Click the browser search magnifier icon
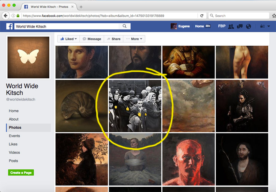Image resolution: width=276 pixels, height=192 pixels. click(212, 16)
